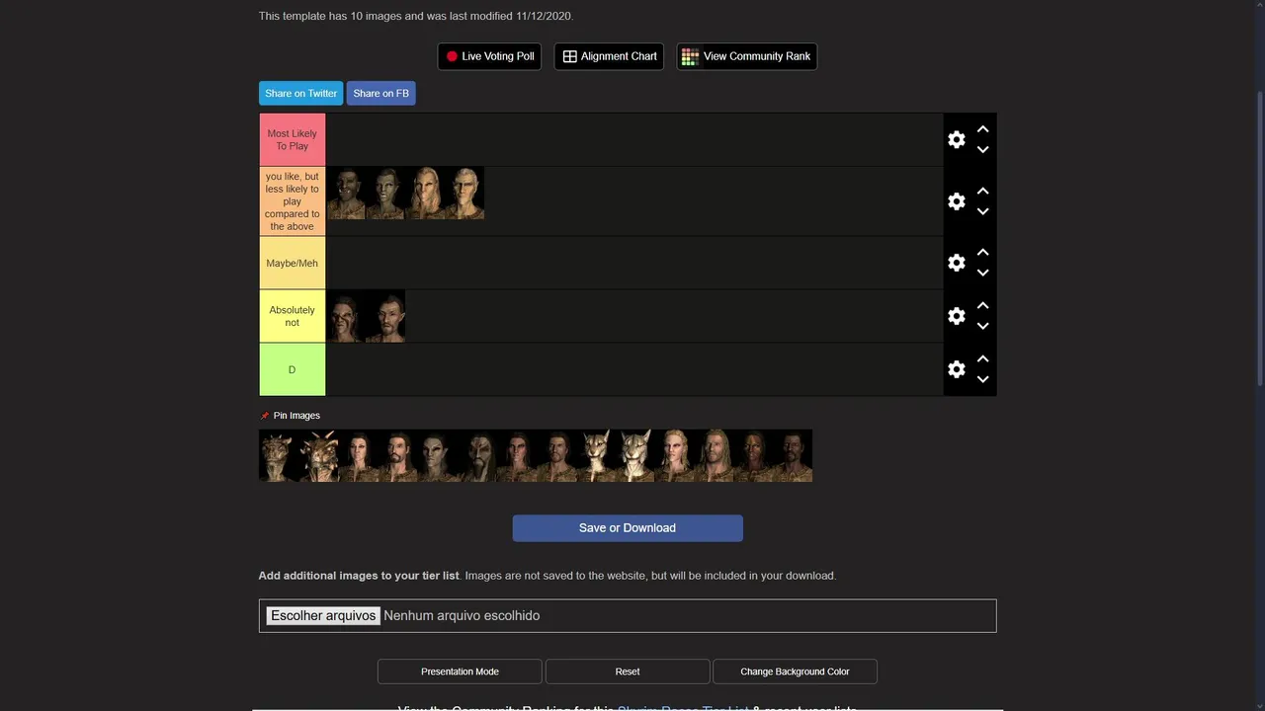Move the 'you like, but less likely' tier up
The image size is (1265, 711).
click(982, 191)
